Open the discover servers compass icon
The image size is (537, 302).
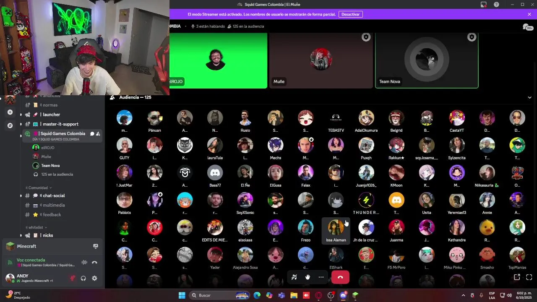[x=10, y=125]
